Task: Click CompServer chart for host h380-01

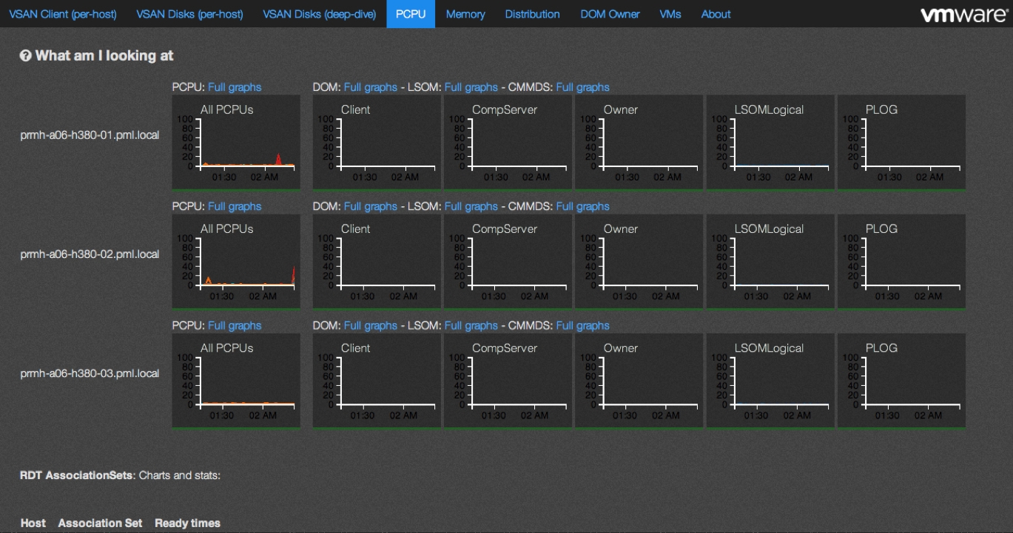Action: click(508, 142)
